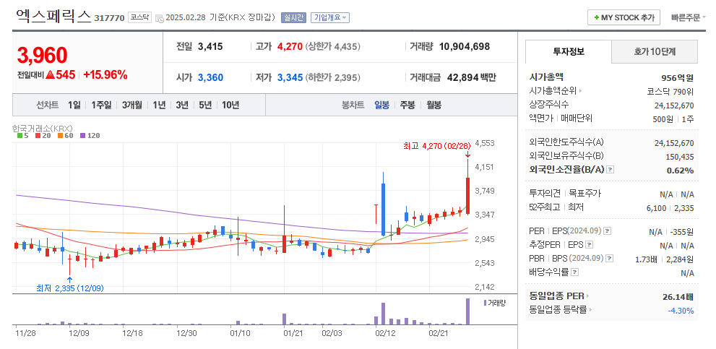Expand the 동일업종 등락률 arrow link

click(559, 310)
